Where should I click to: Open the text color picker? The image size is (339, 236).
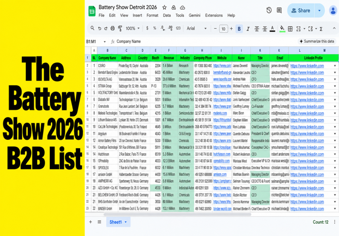coord(272,29)
